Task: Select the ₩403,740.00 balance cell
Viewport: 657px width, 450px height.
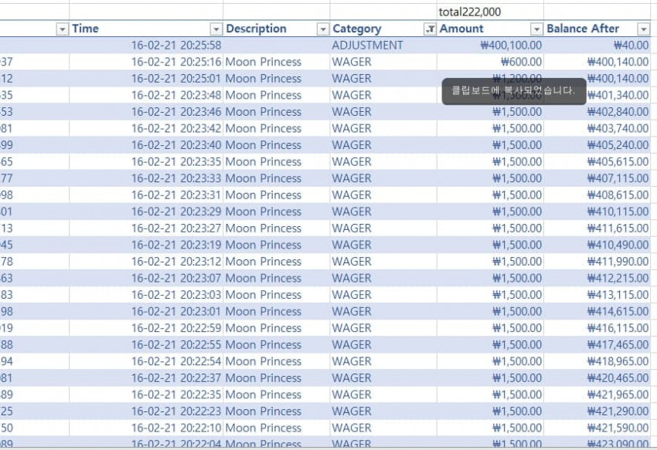Action: click(x=597, y=128)
